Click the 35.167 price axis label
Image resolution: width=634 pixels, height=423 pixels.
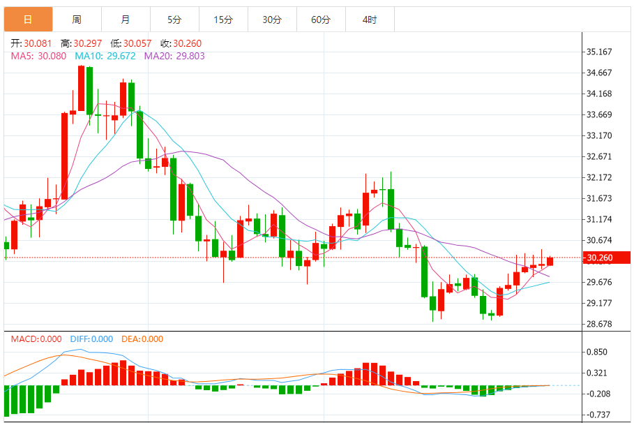[599, 52]
